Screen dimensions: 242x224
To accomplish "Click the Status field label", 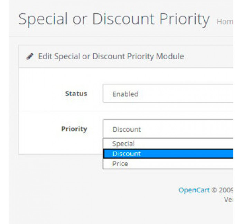I will click(76, 93).
